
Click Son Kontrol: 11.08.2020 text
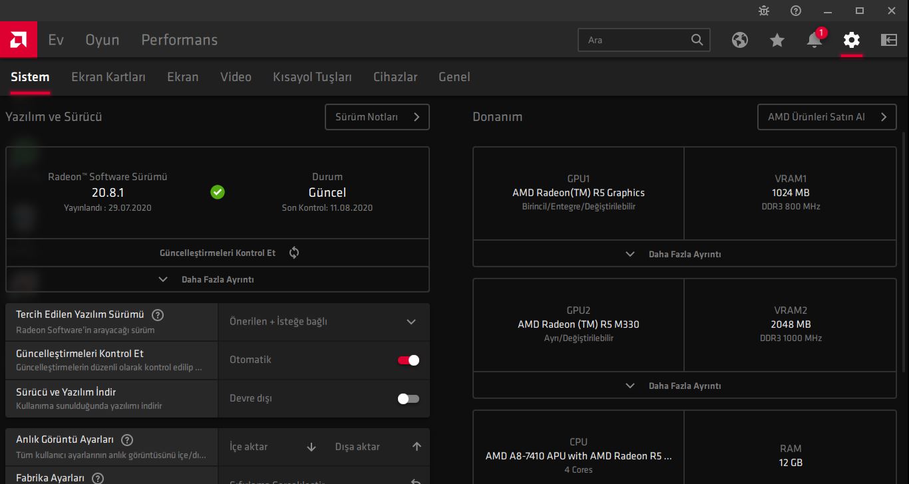(327, 208)
